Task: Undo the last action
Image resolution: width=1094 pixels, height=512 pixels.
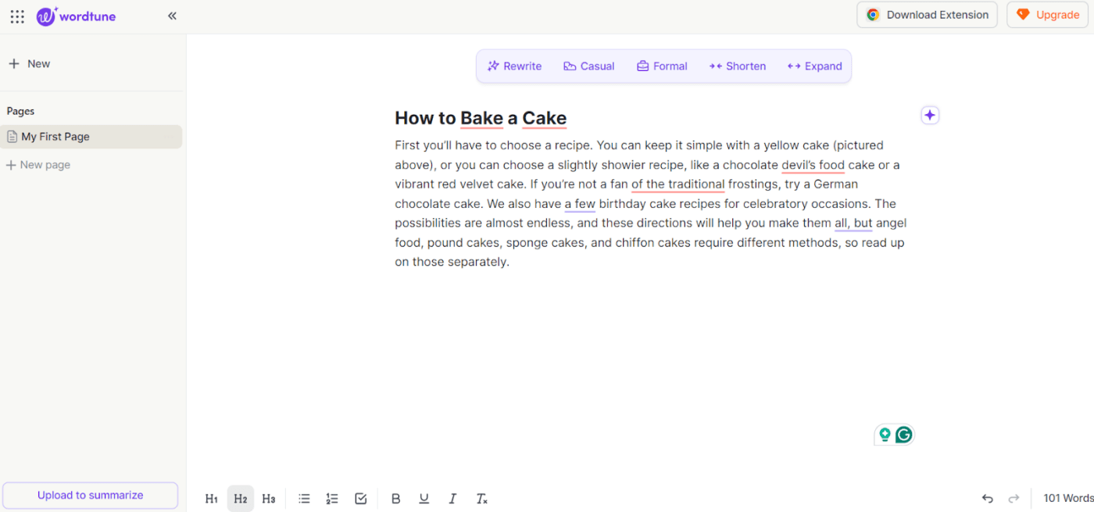Action: point(987,499)
